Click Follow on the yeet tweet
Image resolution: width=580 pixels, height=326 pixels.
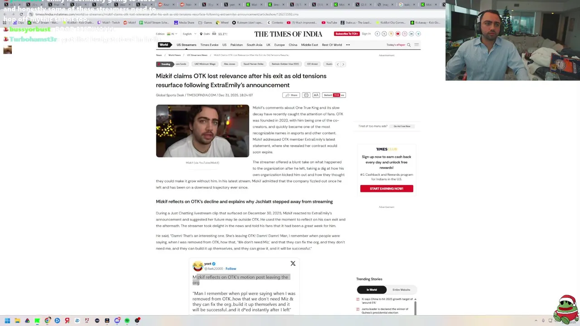[231, 269]
